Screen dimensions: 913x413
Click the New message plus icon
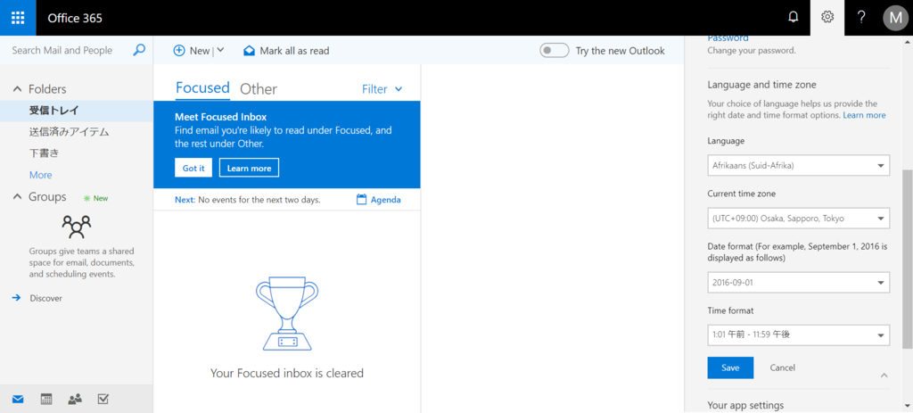179,51
